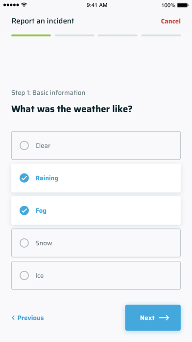Uncheck the blue checkmark next to Raining
This screenshot has height=342, width=192.
tap(24, 178)
